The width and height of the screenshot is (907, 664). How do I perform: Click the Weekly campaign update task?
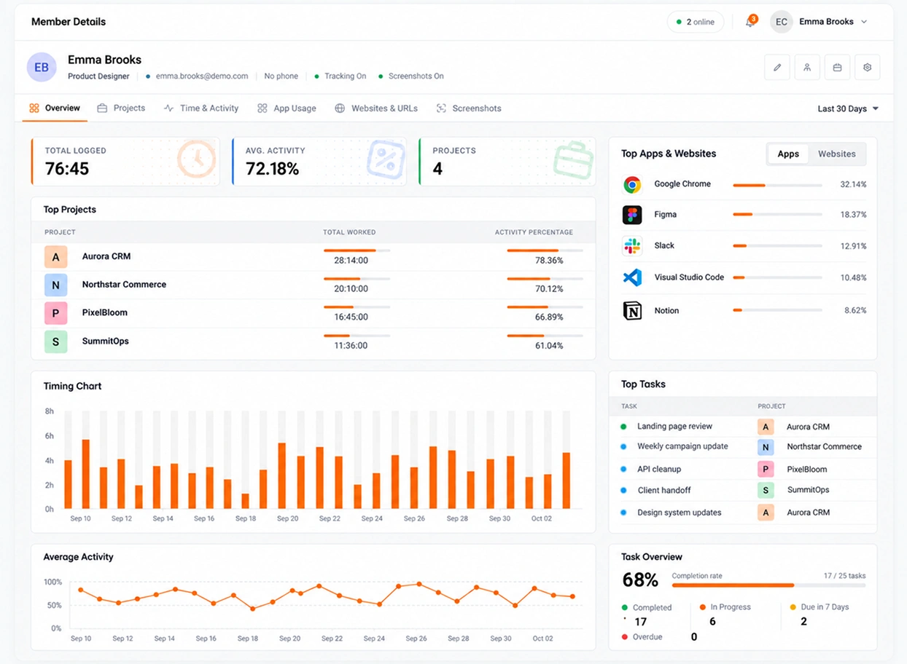tap(682, 446)
